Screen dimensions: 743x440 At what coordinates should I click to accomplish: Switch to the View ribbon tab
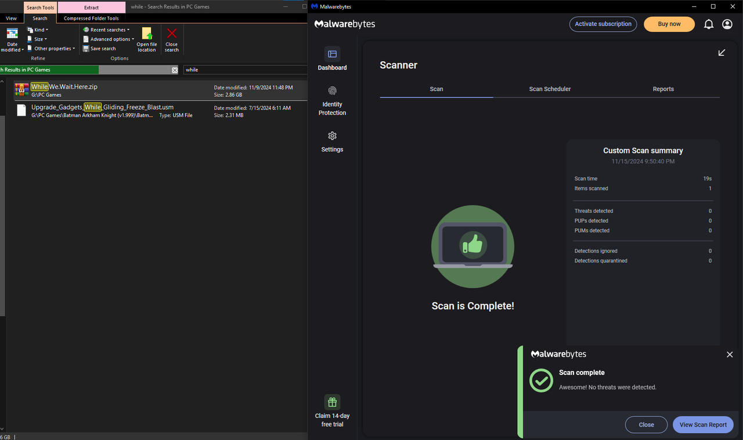pyautogui.click(x=11, y=19)
